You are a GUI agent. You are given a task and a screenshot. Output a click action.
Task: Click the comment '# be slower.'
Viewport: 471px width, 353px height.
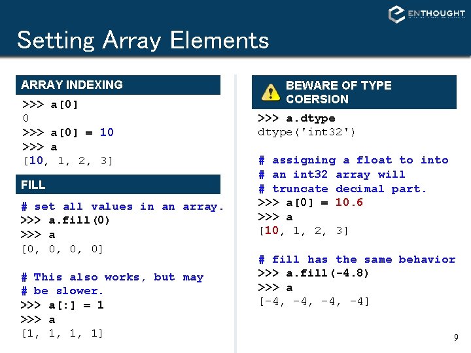(62, 291)
